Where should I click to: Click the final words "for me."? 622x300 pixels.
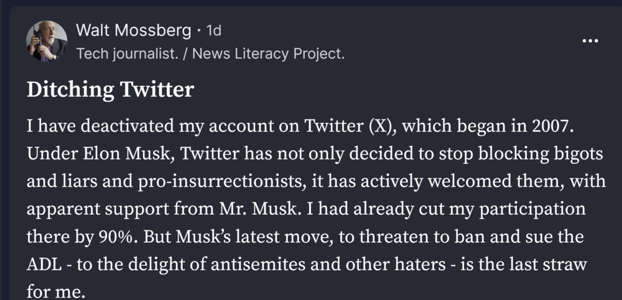55,289
